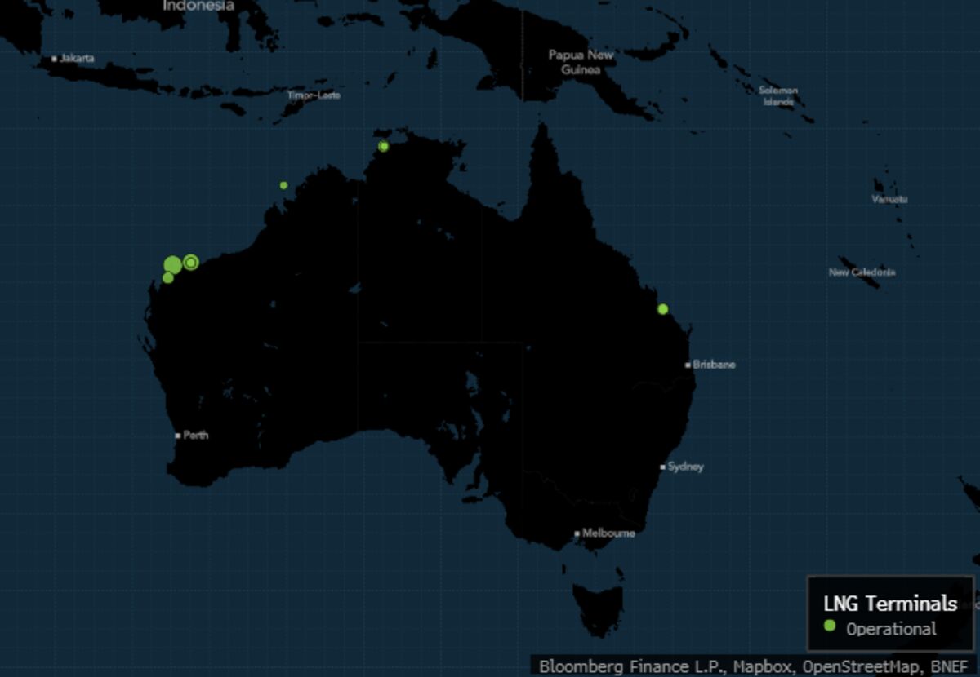Click the LNG terminal marker on Australia's northern tip
The height and width of the screenshot is (677, 980).
point(384,146)
